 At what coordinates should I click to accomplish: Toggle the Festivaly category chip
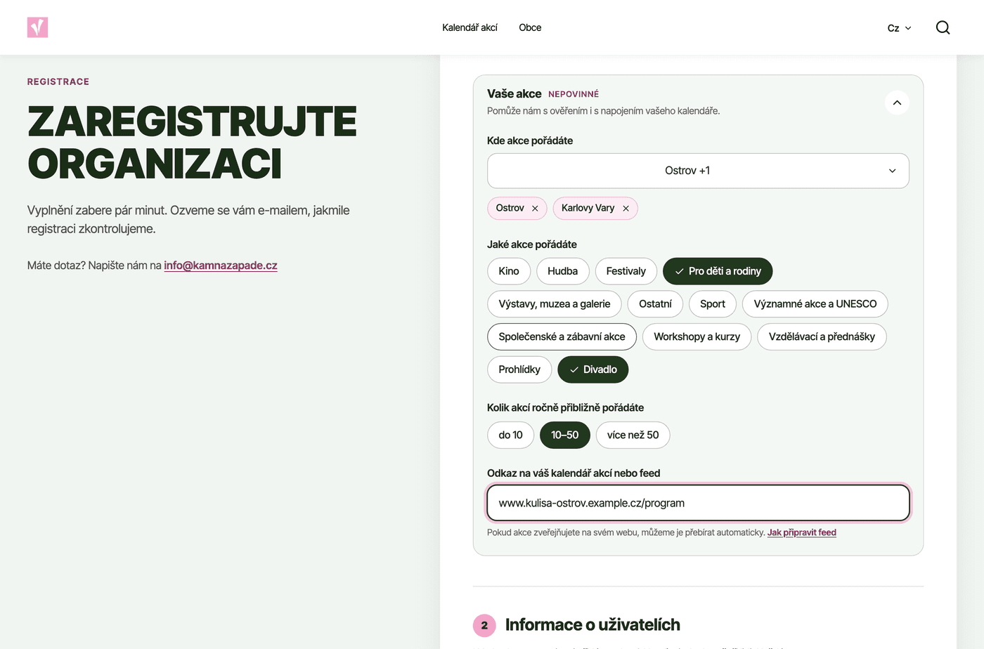click(x=626, y=271)
